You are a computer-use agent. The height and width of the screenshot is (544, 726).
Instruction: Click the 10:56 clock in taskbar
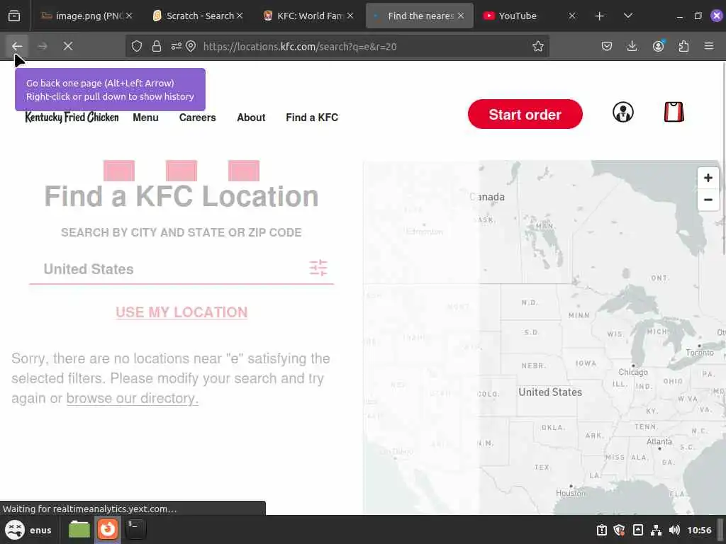tap(699, 530)
